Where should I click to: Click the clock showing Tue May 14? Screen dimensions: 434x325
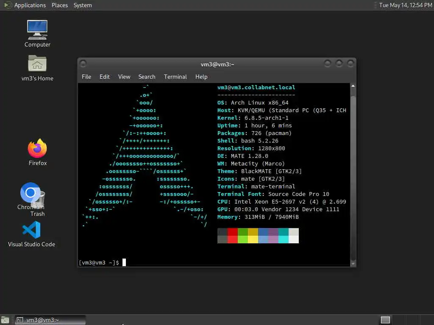[x=405, y=5]
